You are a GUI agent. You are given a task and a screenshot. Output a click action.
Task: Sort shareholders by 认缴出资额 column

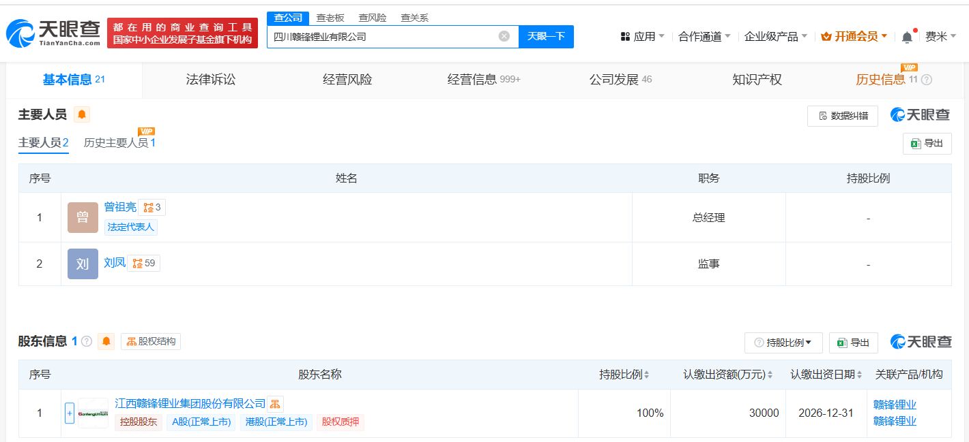tap(770, 375)
